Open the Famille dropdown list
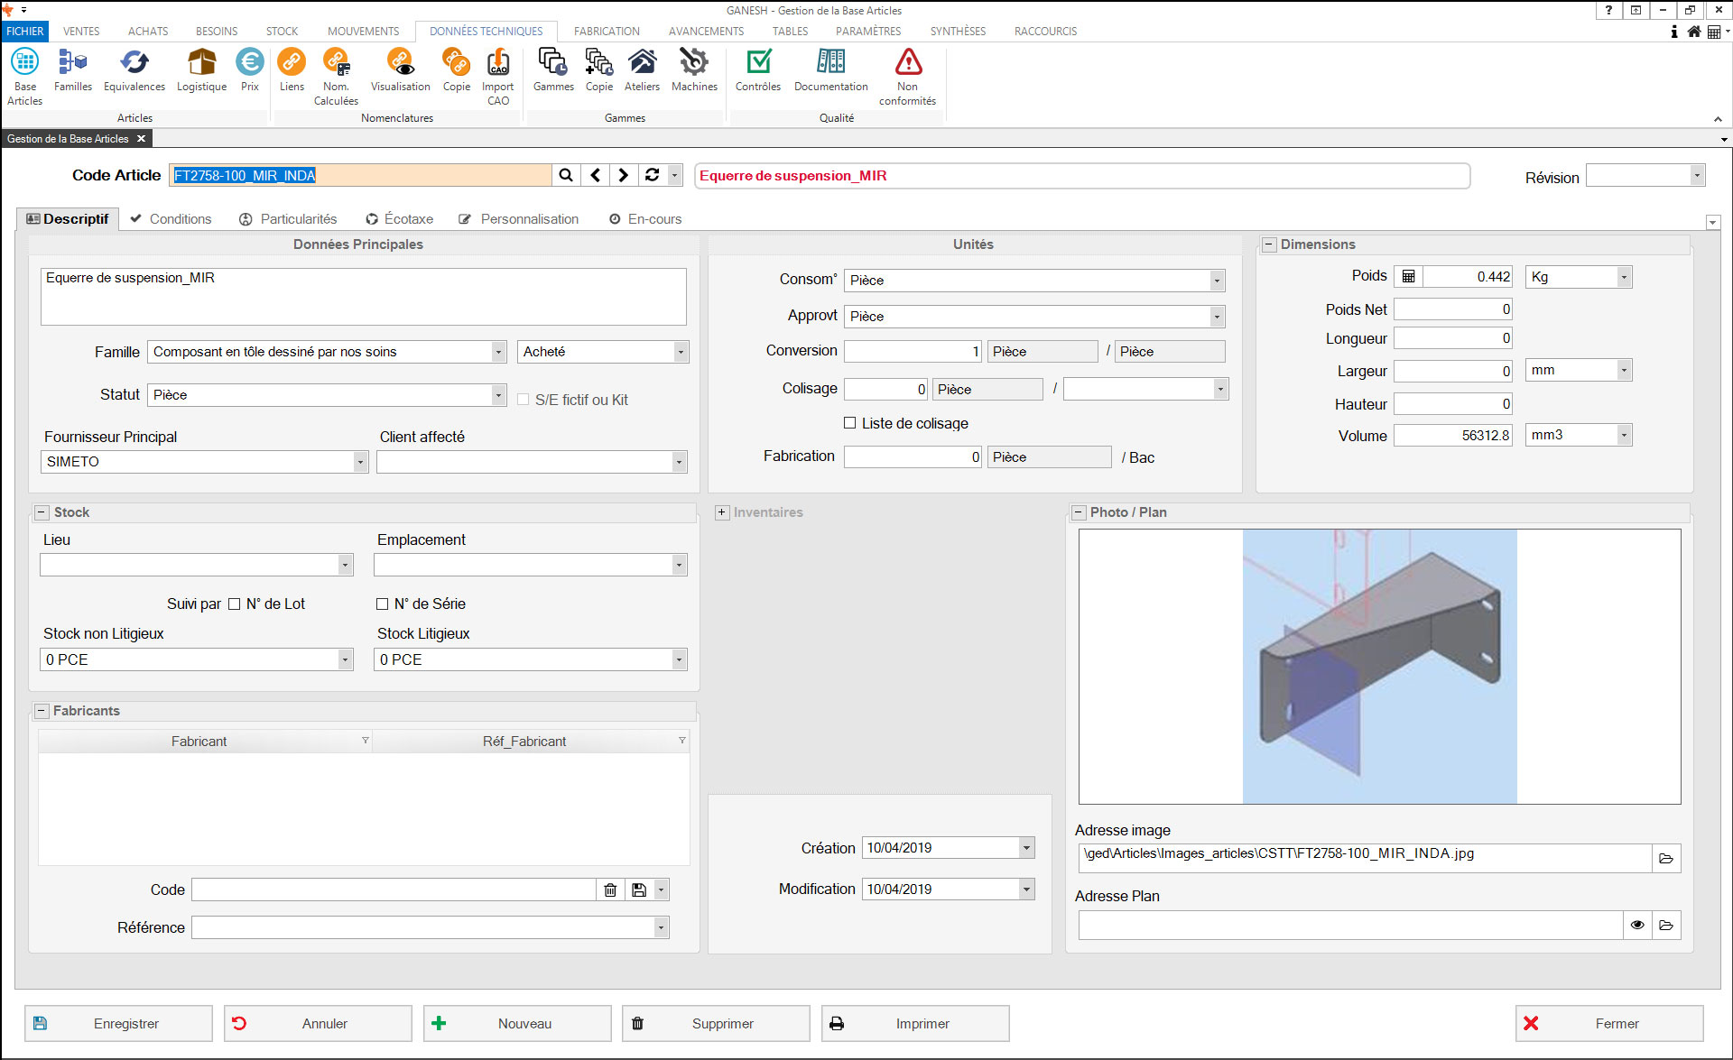Viewport: 1733px width, 1060px height. pos(498,352)
